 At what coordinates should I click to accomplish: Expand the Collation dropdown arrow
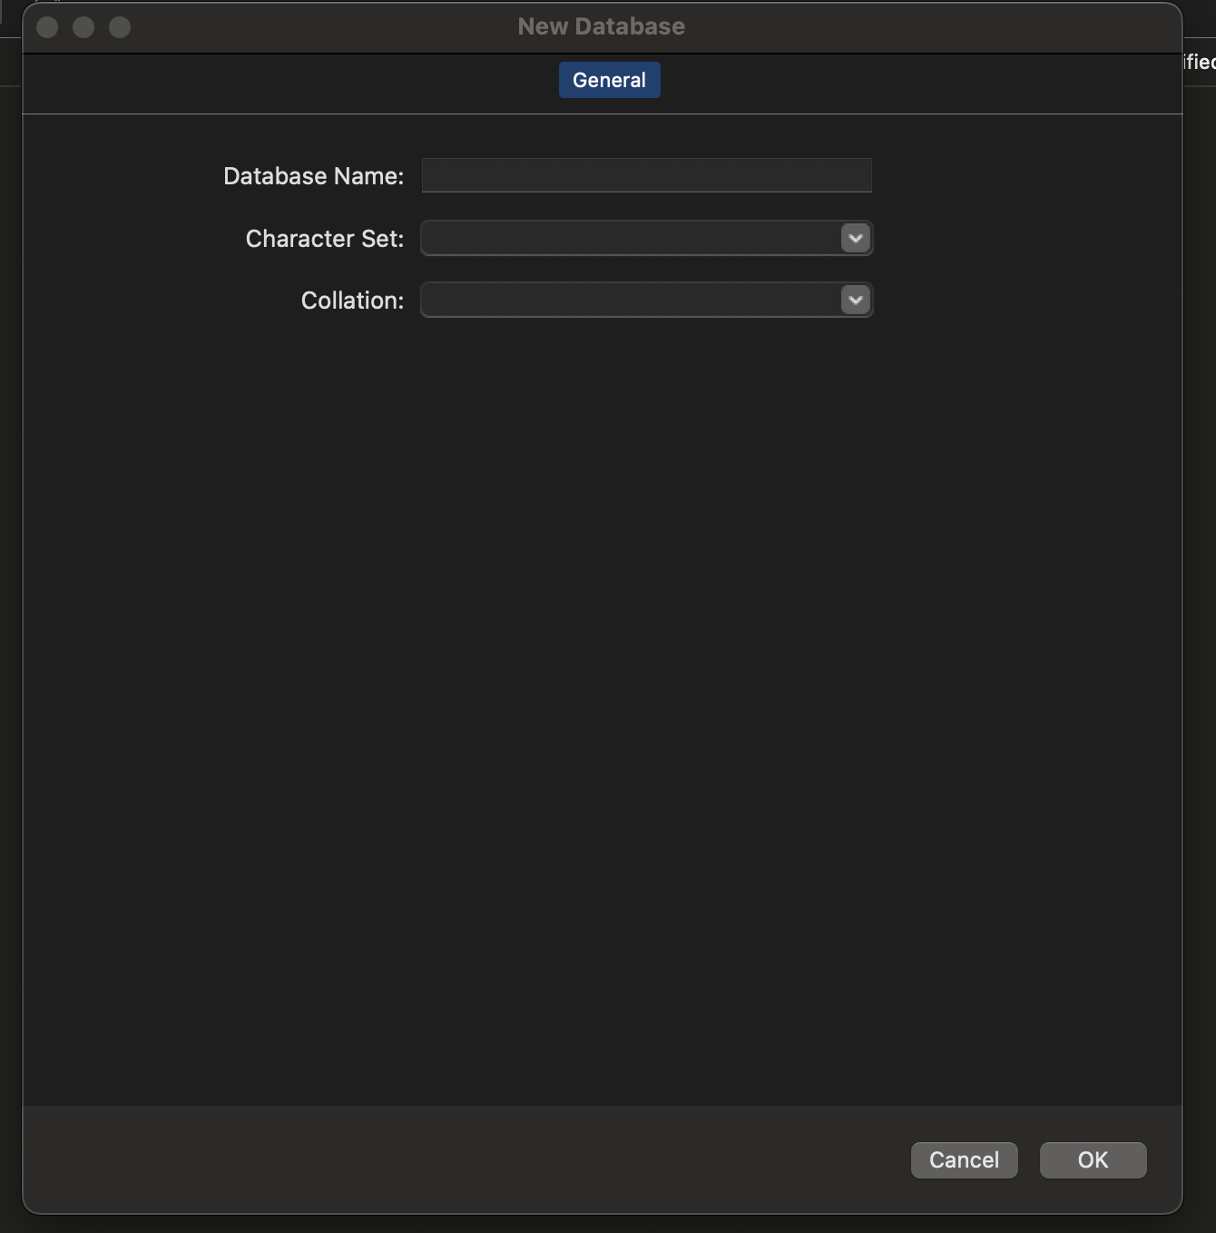click(855, 300)
